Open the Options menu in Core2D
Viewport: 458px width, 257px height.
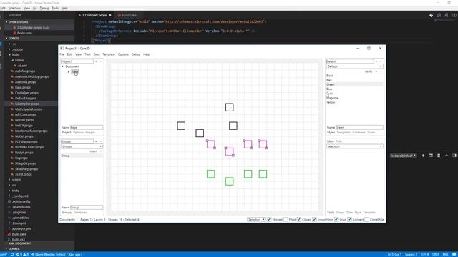[123, 54]
